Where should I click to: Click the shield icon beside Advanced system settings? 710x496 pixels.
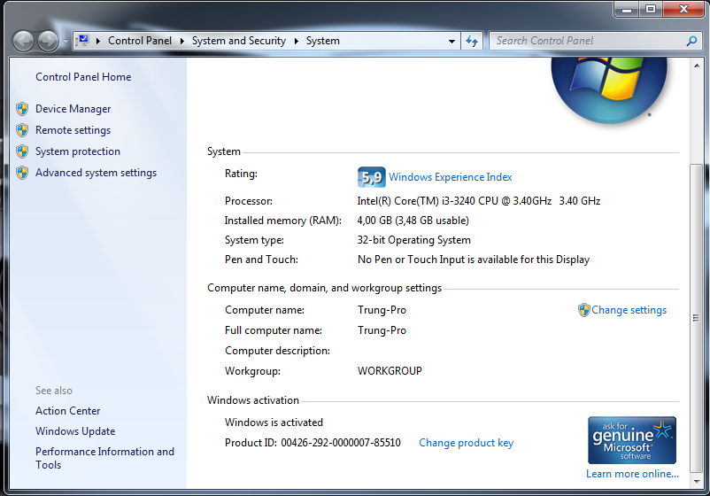22,173
